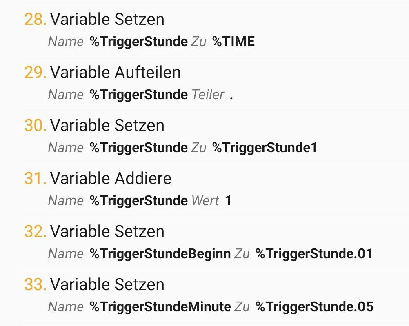The height and width of the screenshot is (326, 409).
Task: Tap %TriggerStundeBeginn name in action 32
Action: click(x=160, y=254)
